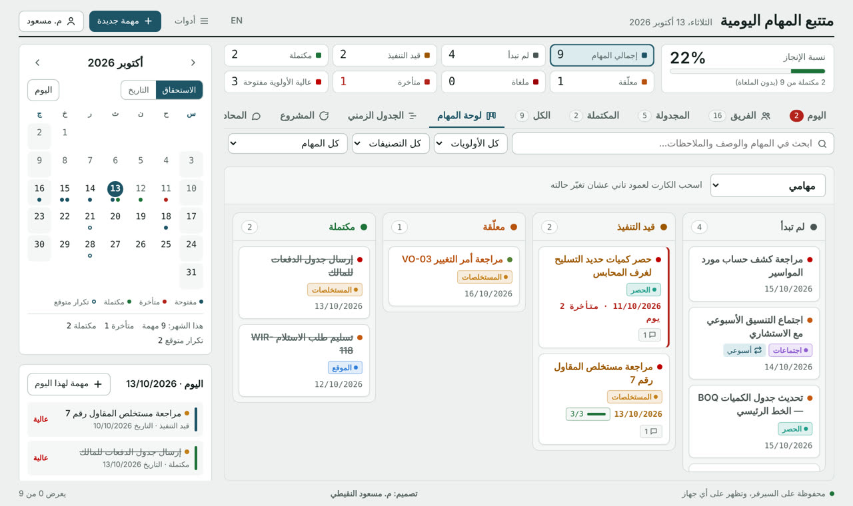Expand the كل الأولويات dropdown
The height and width of the screenshot is (506, 853).
pos(470,143)
